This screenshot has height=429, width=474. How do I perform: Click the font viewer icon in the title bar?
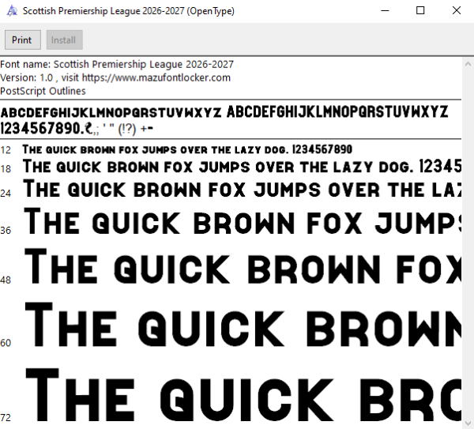(x=12, y=11)
